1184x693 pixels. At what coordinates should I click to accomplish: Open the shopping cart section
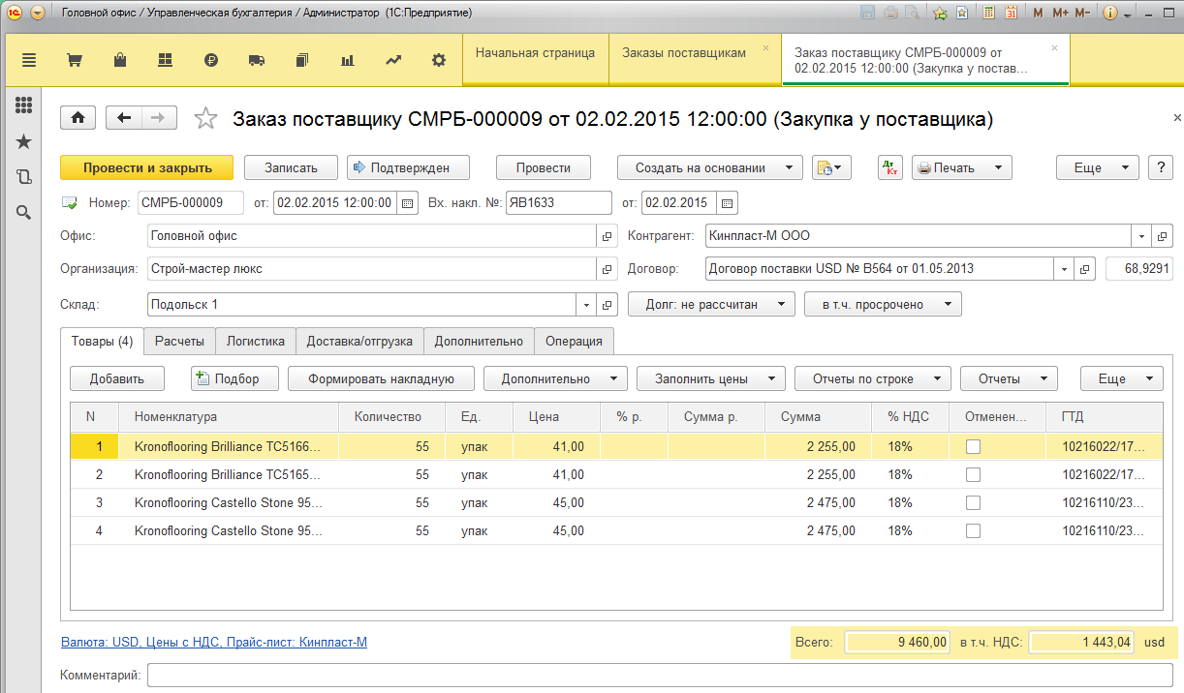click(x=74, y=60)
